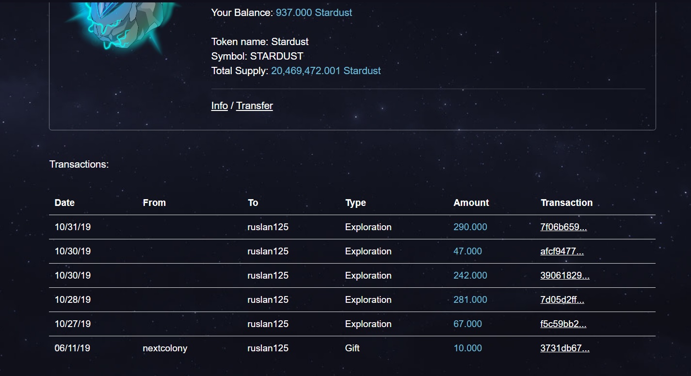Open transaction afcf9477... link
691x376 pixels.
point(562,251)
